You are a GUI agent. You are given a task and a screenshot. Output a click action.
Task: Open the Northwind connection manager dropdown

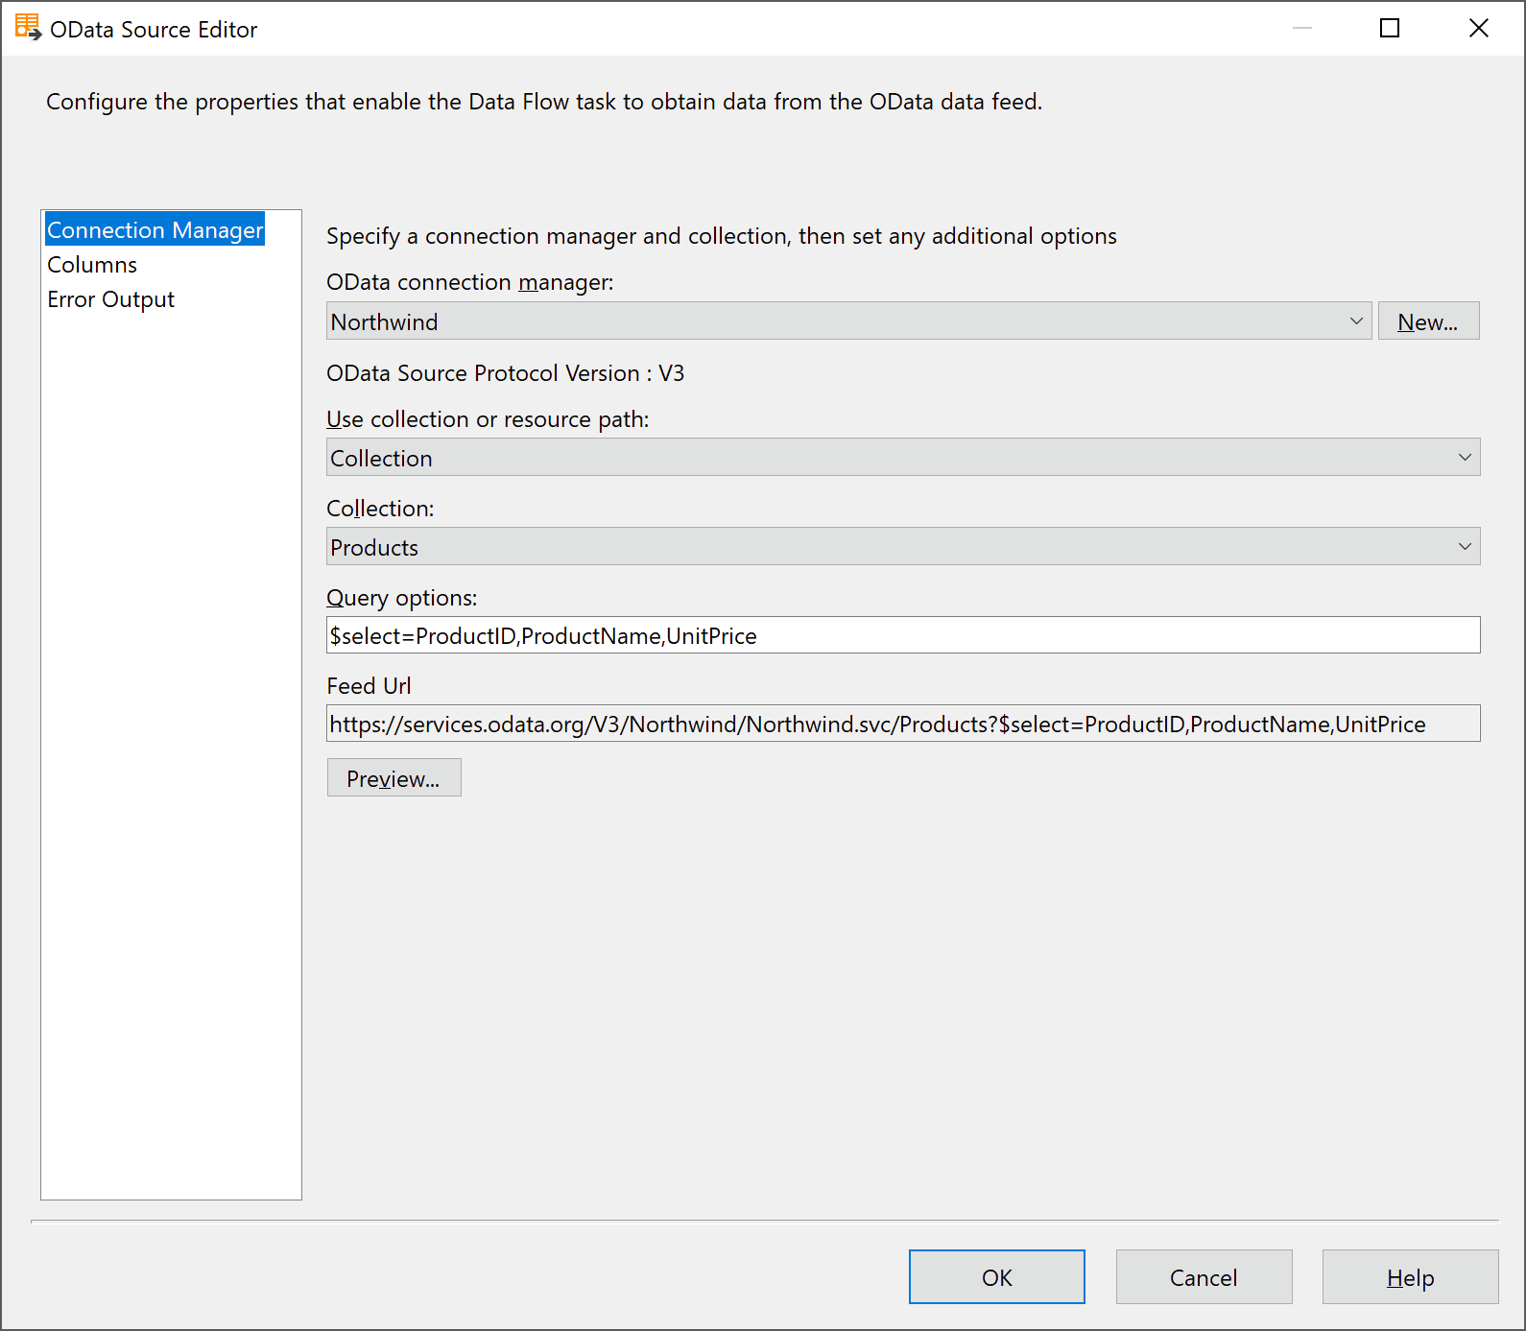[x=848, y=321]
